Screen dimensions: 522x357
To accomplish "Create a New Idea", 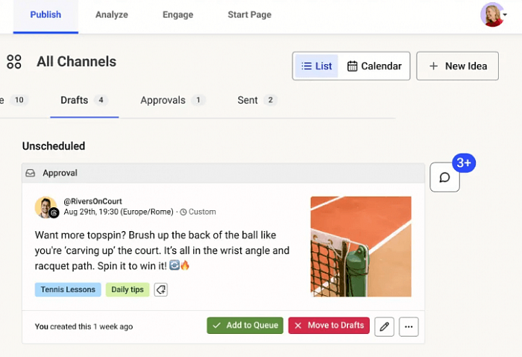I will 457,66.
